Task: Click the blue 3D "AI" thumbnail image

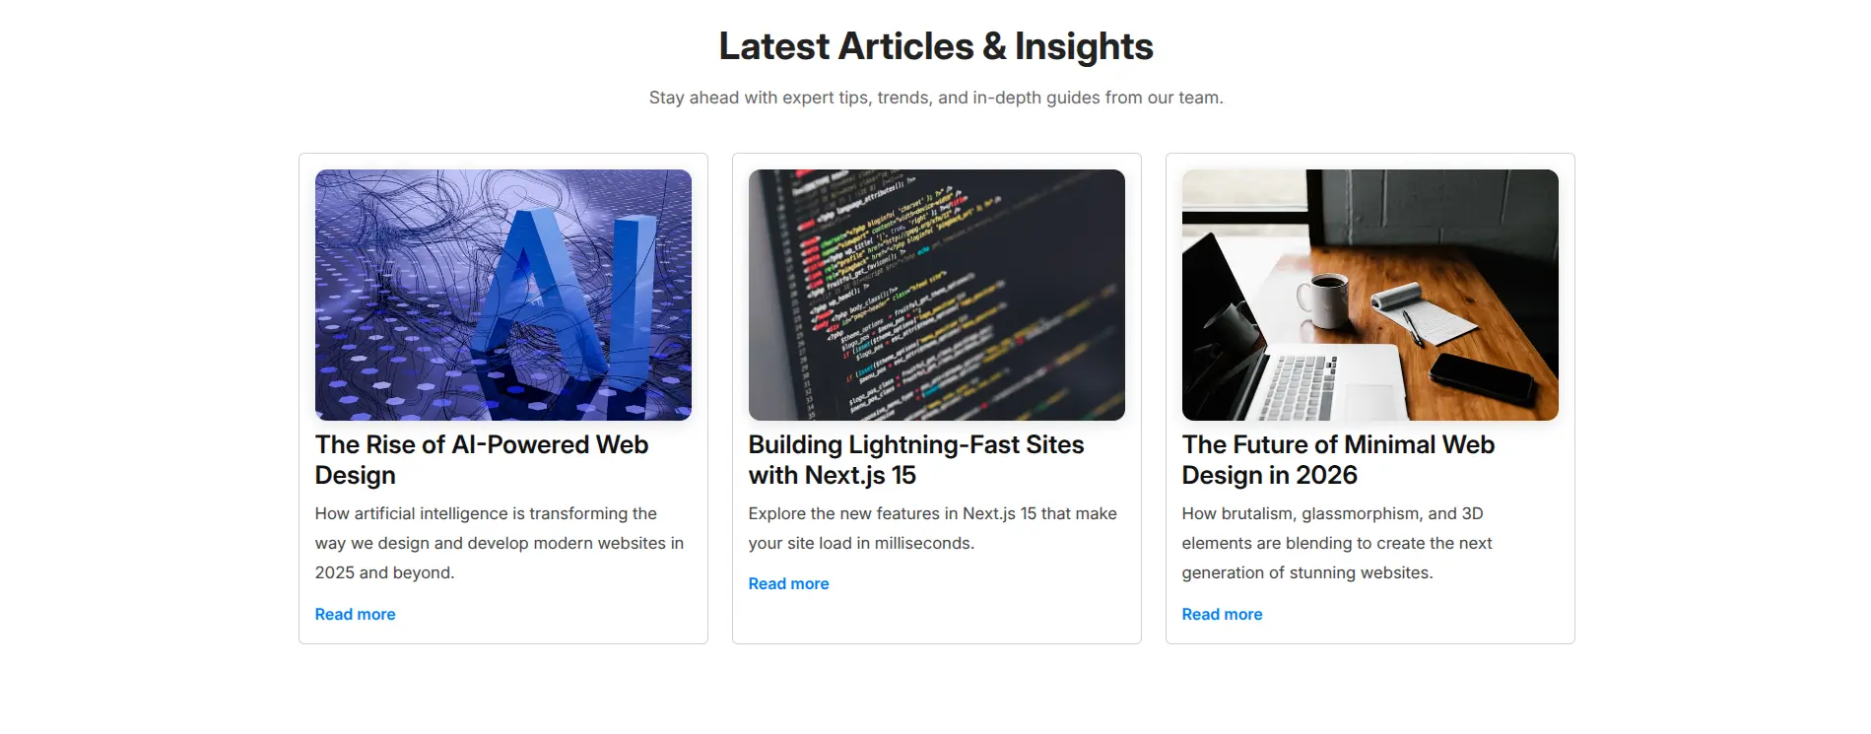Action: tap(502, 295)
